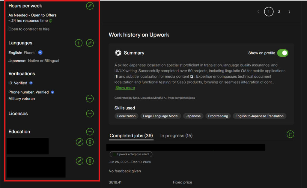The height and width of the screenshot is (188, 307).
Task: Add Military veteran verification
Action: tap(90, 98)
